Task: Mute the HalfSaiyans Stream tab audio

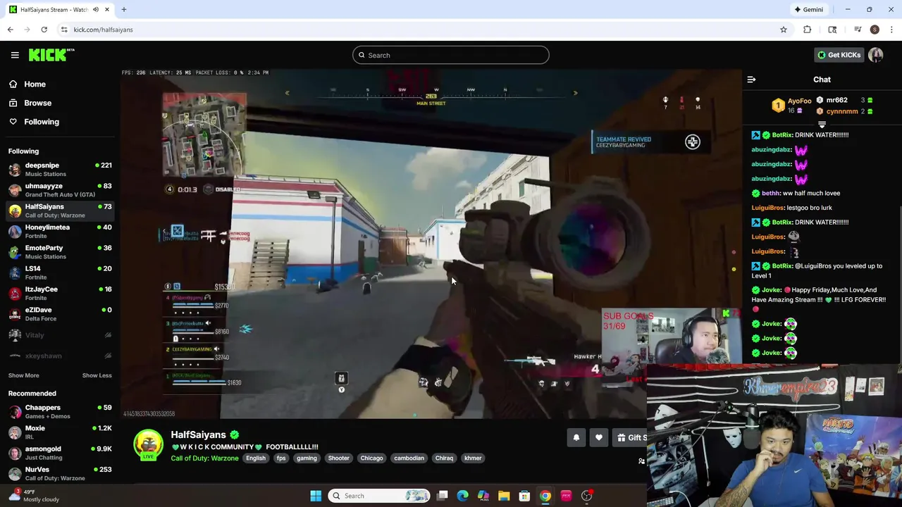Action: click(95, 10)
